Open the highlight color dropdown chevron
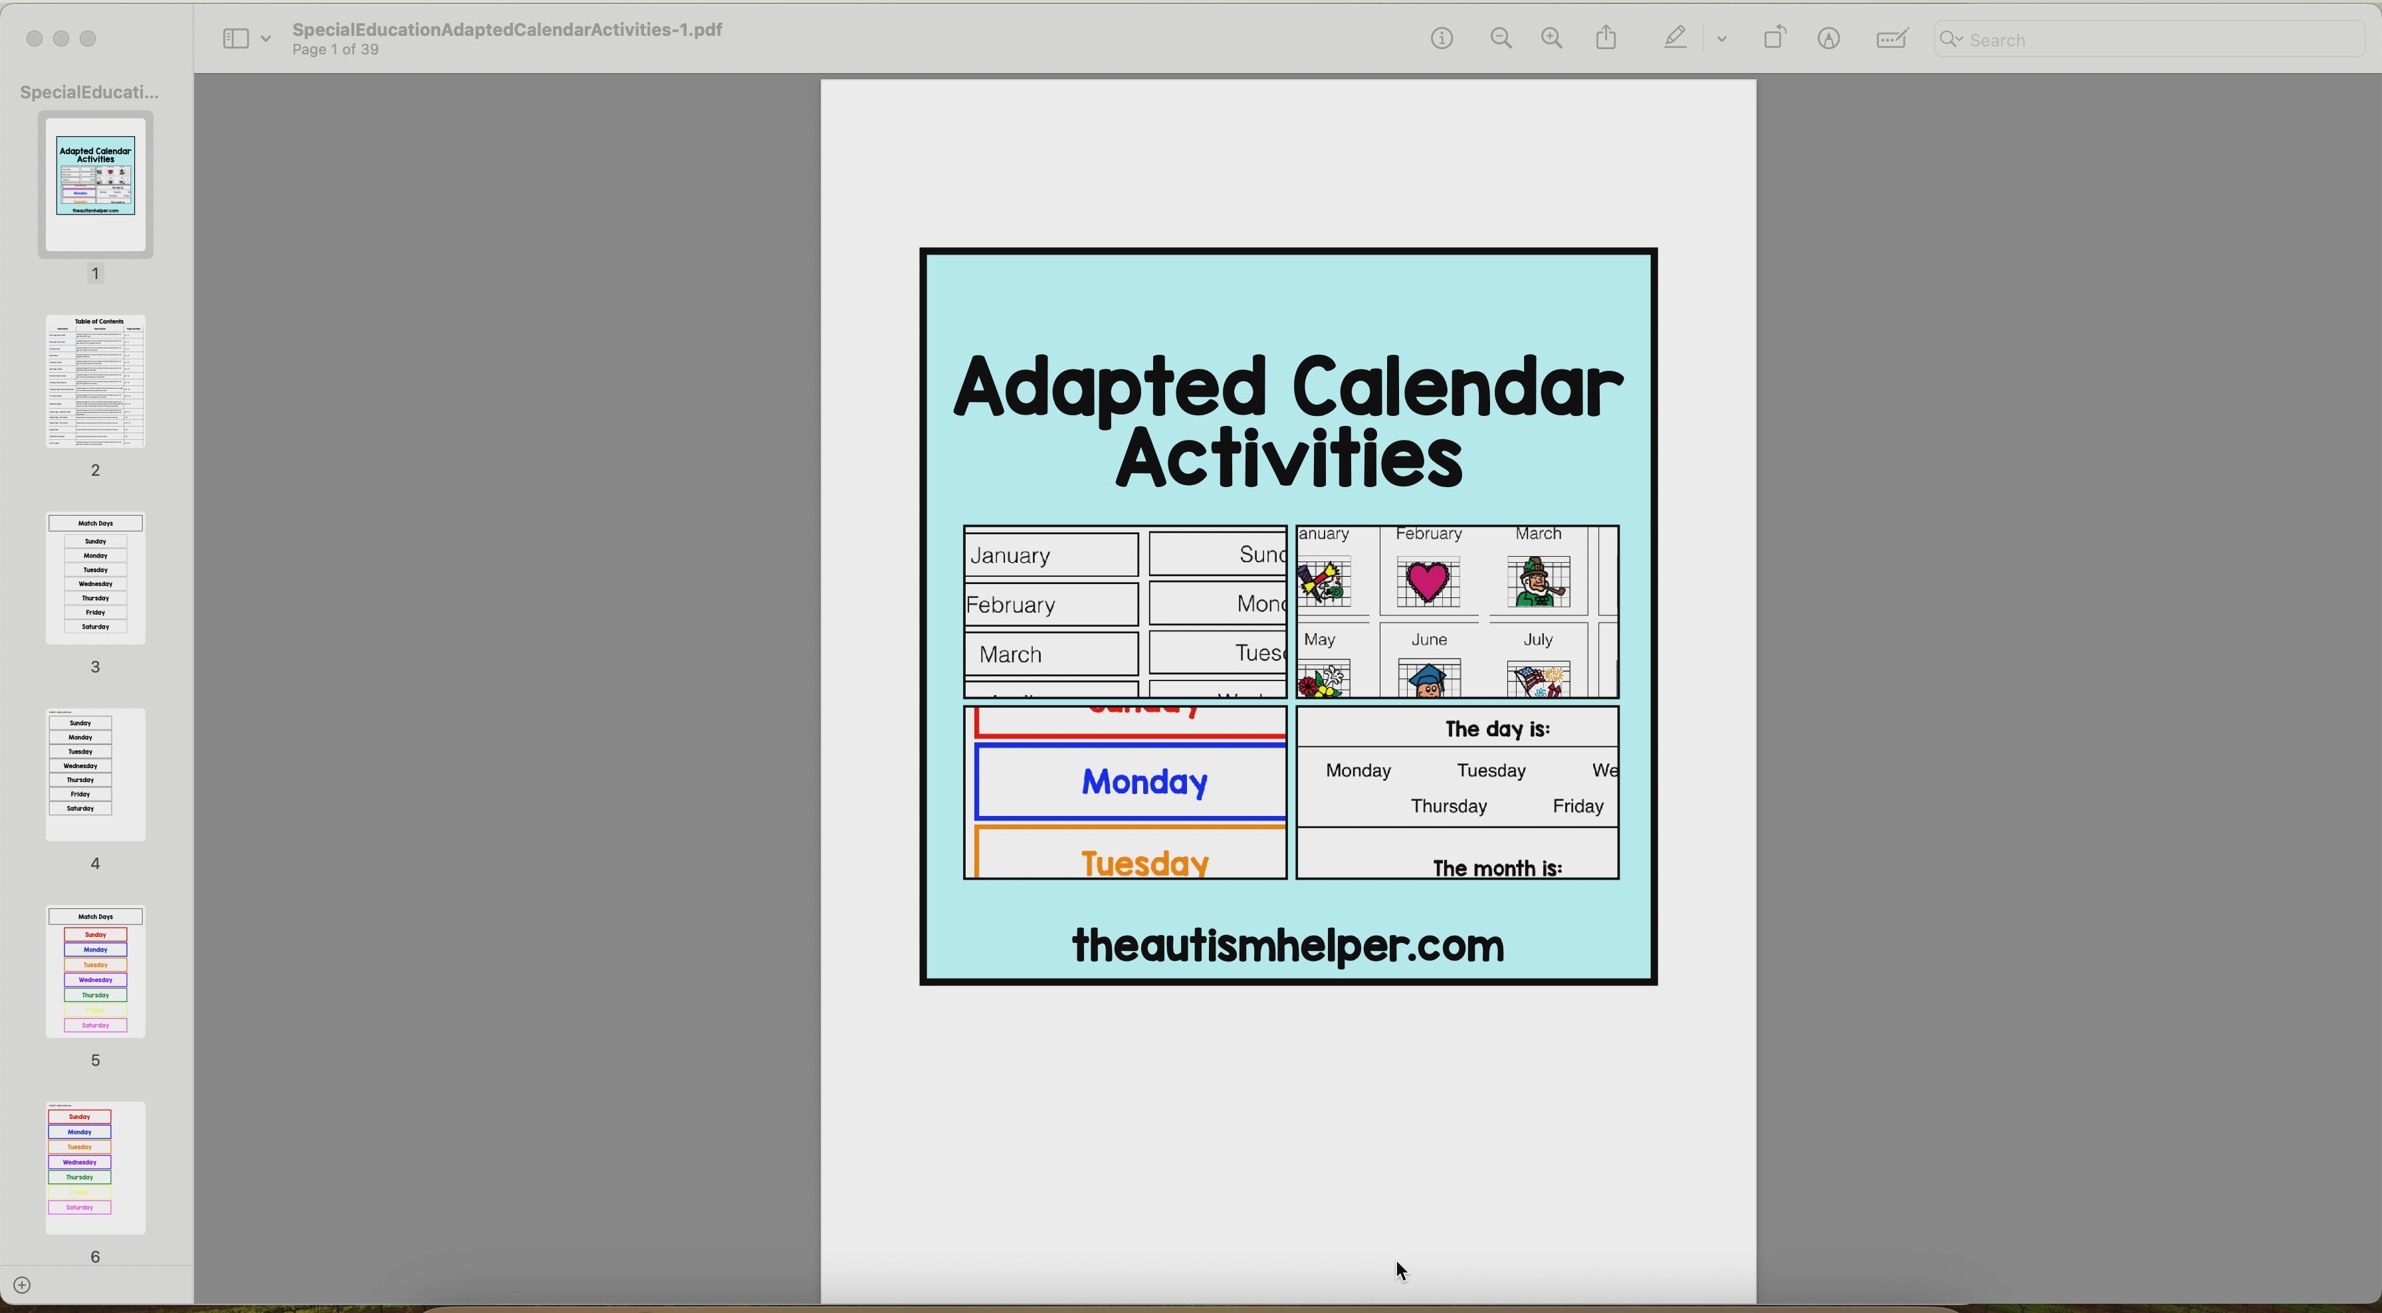2382x1313 pixels. tap(1721, 38)
